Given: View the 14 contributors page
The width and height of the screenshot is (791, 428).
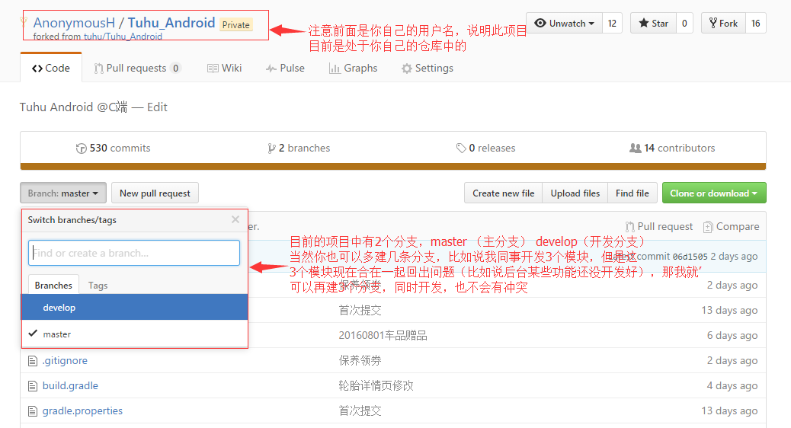Looking at the screenshot, I should (672, 149).
